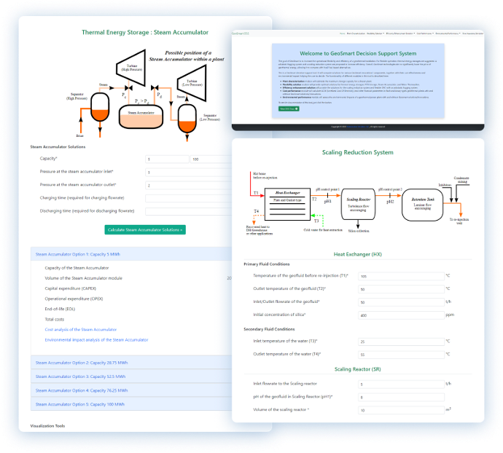Open the Home nav item
This screenshot has height=453, width=503.
[343, 34]
